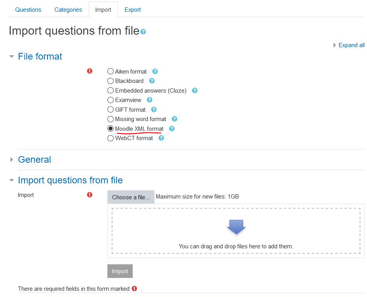Click the Expand all link
The width and height of the screenshot is (367, 297).
tap(351, 45)
